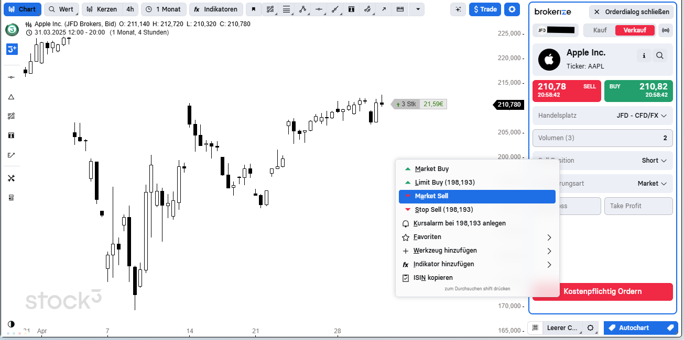This screenshot has width=684, height=340.
Task: Click the Leerer C... template selector
Action: pyautogui.click(x=562, y=328)
